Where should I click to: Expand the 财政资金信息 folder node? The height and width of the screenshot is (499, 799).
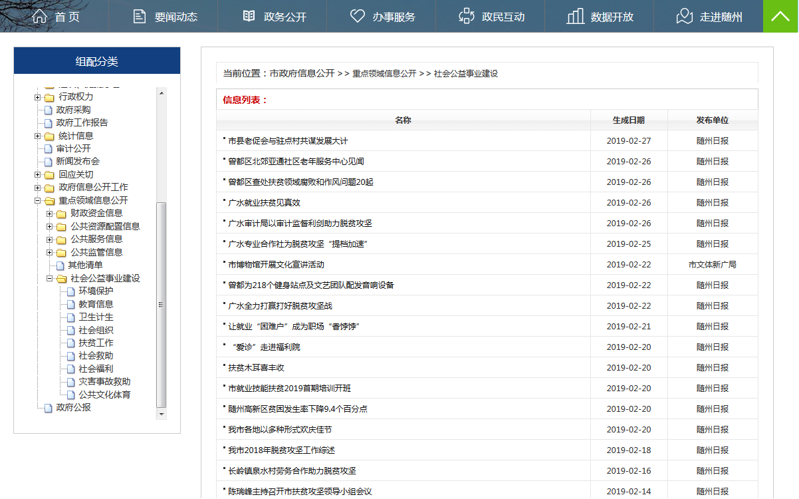pyautogui.click(x=50, y=214)
